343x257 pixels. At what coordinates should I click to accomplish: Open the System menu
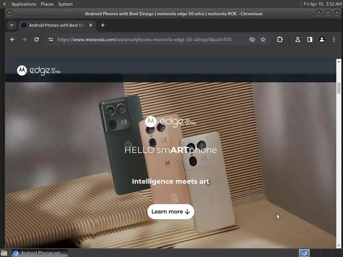pos(65,4)
